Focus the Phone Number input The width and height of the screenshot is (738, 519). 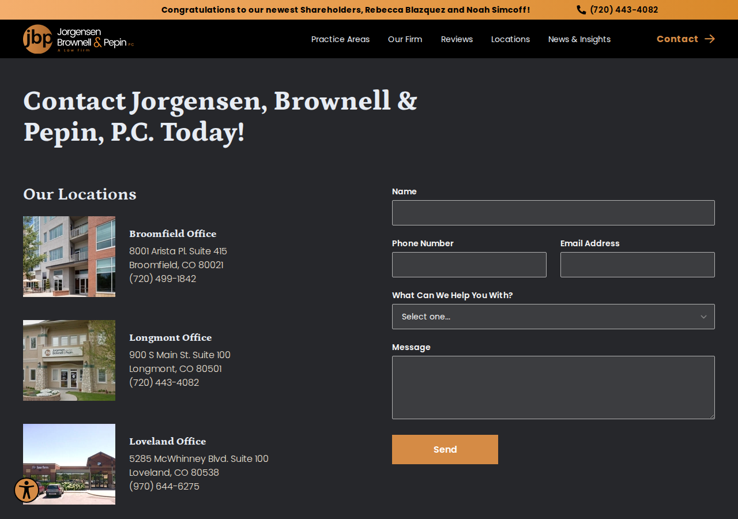pyautogui.click(x=469, y=265)
